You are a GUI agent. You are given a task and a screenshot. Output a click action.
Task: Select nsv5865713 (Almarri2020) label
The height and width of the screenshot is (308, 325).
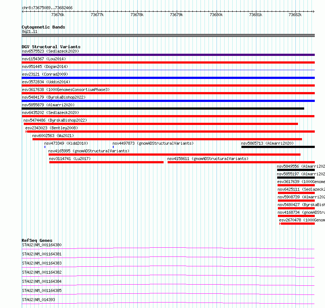coord(267,143)
